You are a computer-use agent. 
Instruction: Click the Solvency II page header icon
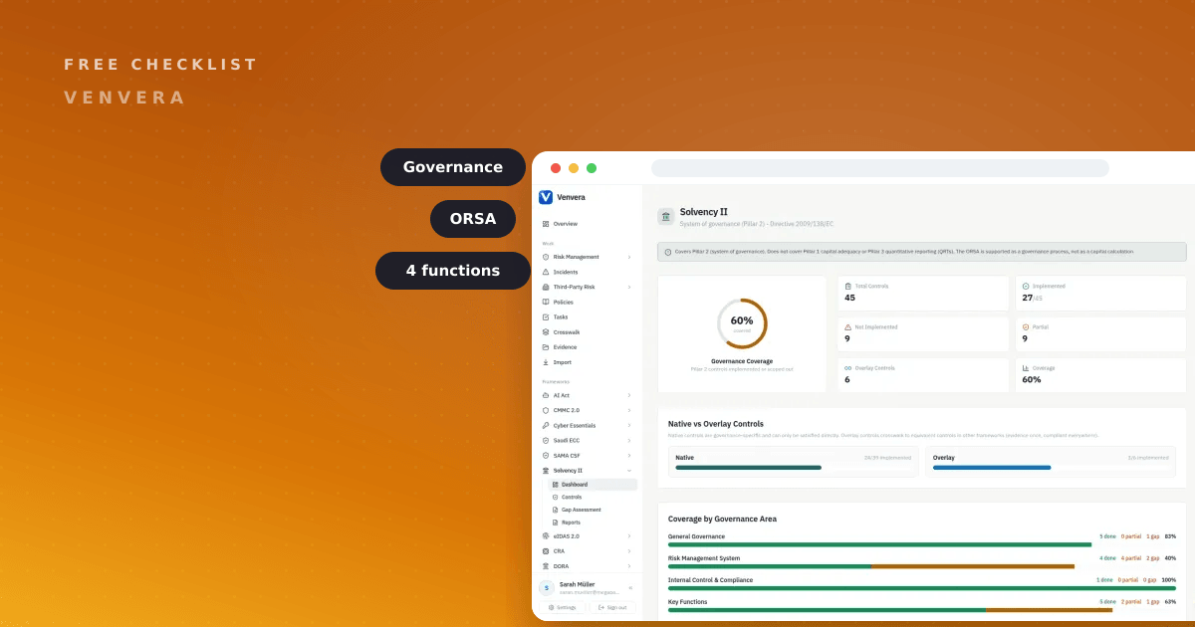click(x=666, y=216)
